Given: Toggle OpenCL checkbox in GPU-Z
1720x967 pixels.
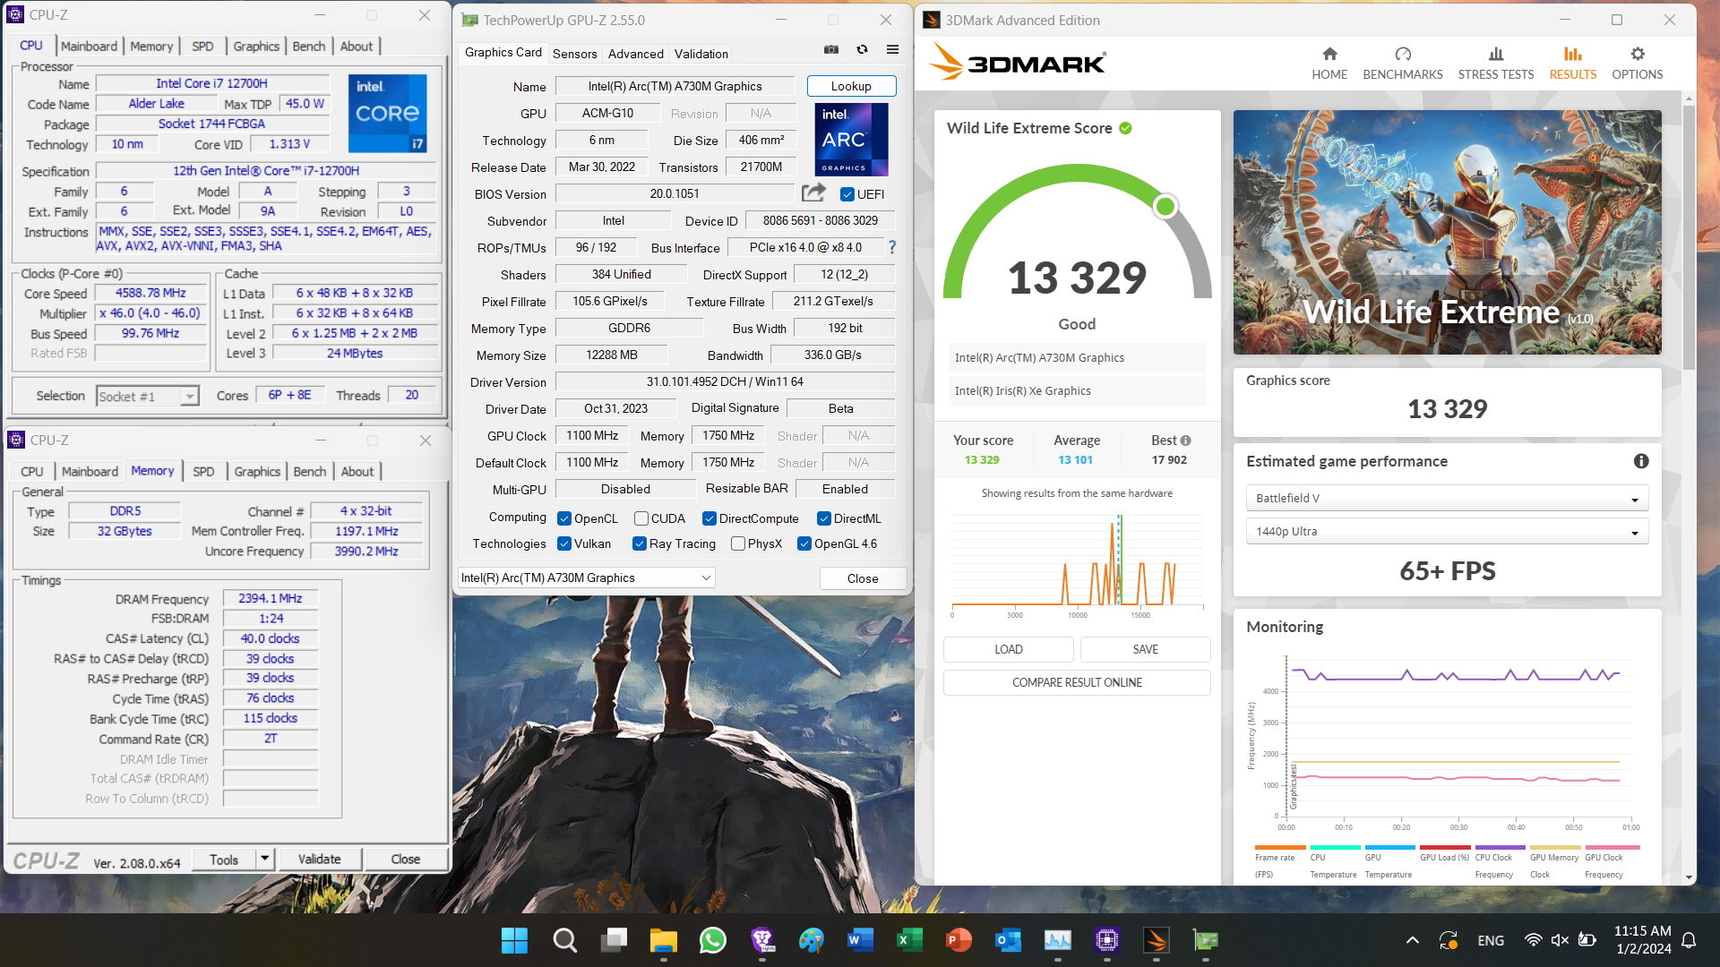Looking at the screenshot, I should tap(564, 518).
